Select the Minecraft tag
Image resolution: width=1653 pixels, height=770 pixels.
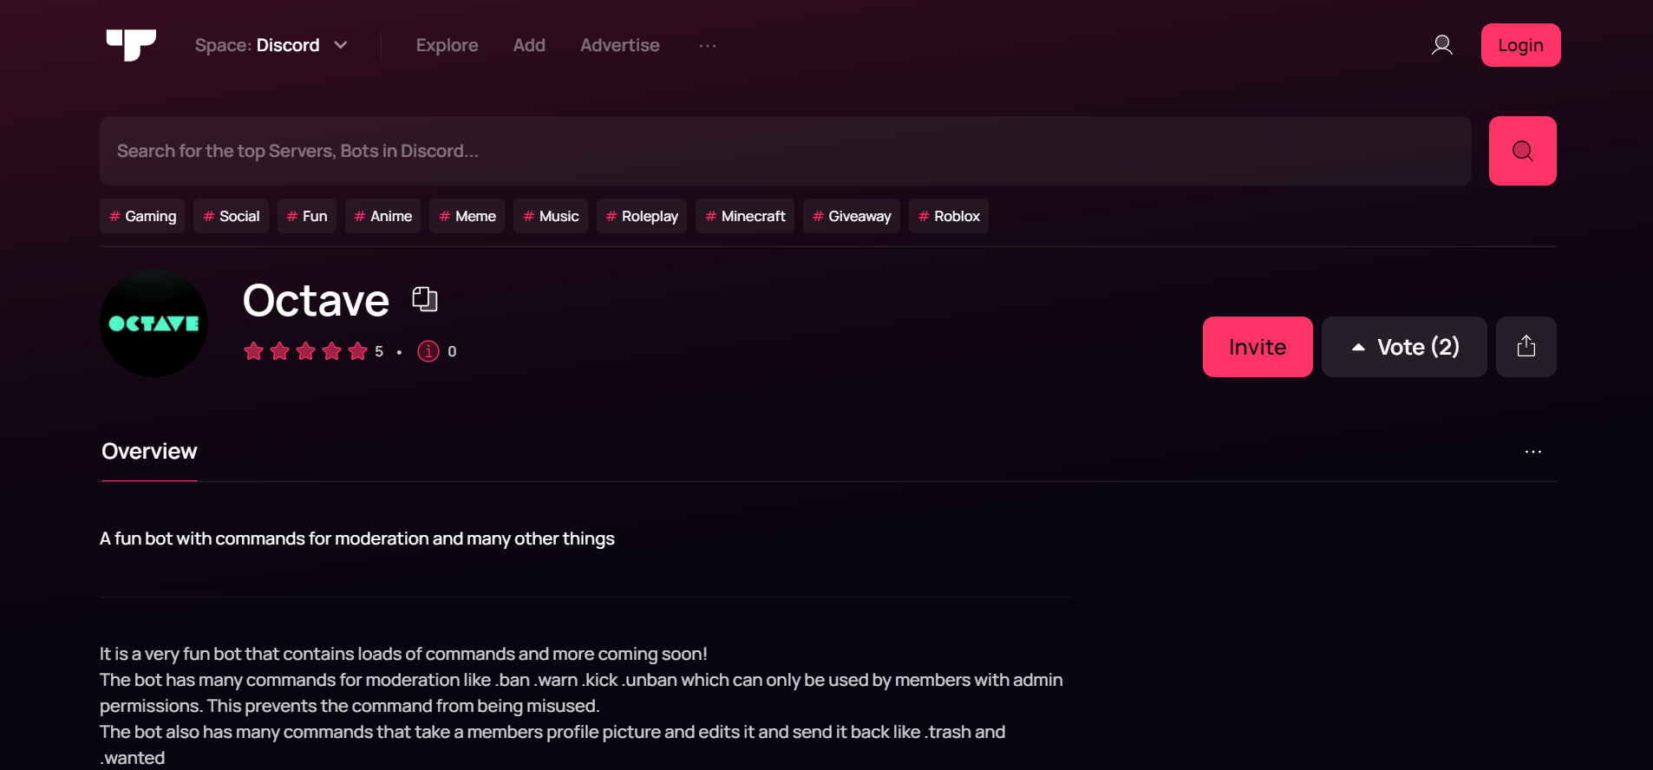tap(745, 216)
